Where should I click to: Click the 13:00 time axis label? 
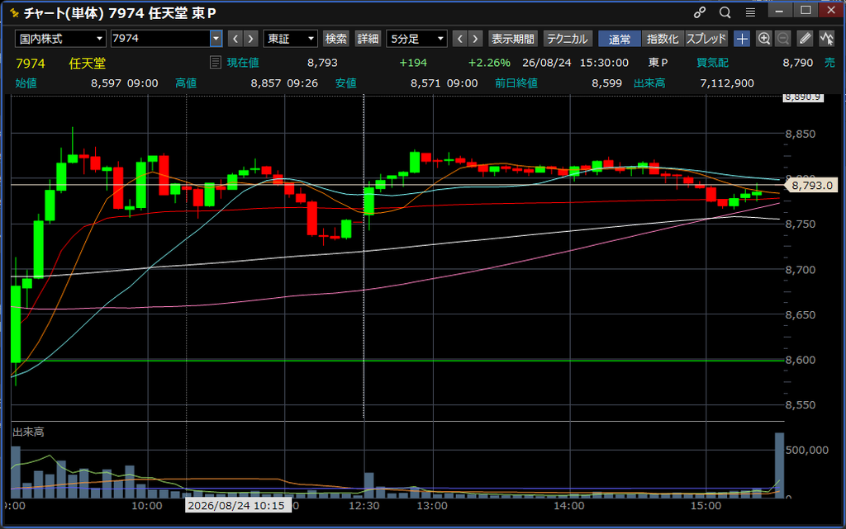coord(432,505)
